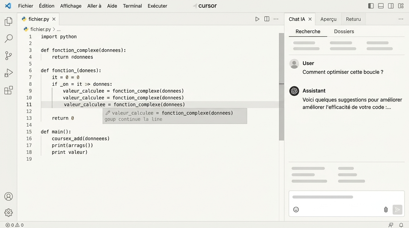
Task: Open the Extensions blocks icon
Action: click(x=9, y=90)
